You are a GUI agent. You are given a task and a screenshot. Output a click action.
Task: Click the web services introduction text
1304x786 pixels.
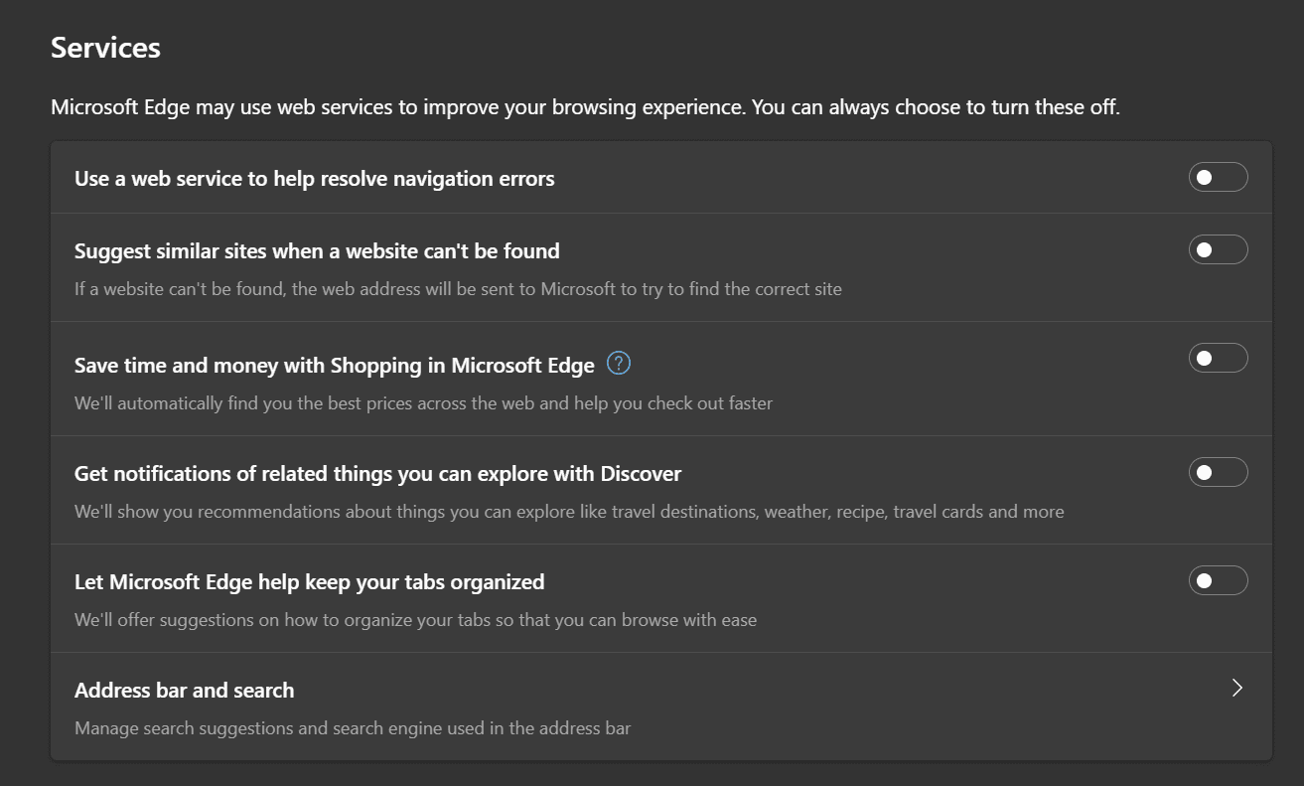pyautogui.click(x=585, y=106)
